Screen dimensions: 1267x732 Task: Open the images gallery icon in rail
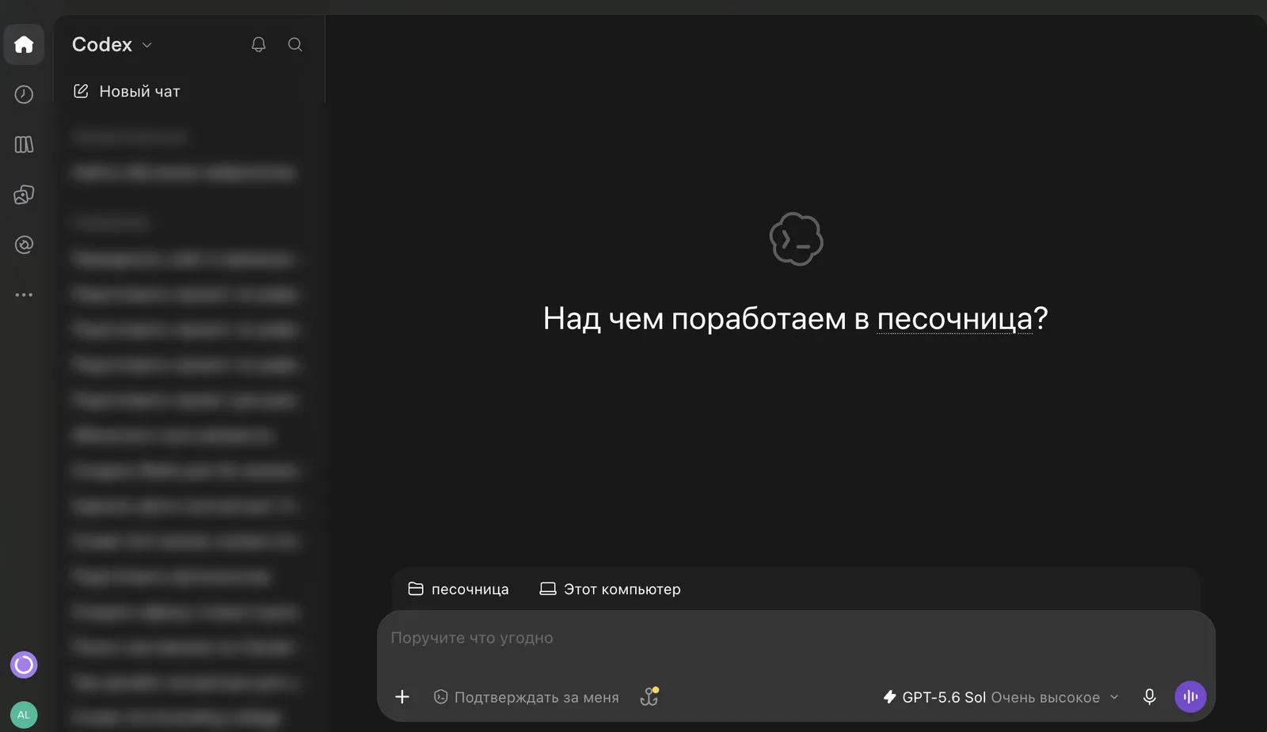coord(24,195)
